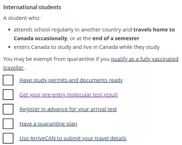Check the box for study permits and documents

point(8,80)
